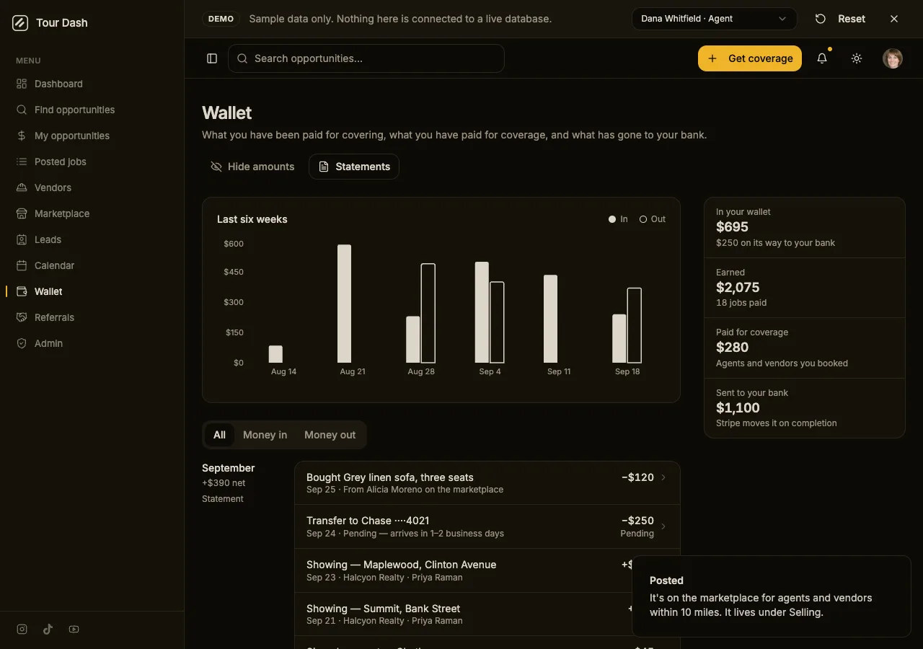Image resolution: width=923 pixels, height=649 pixels.
Task: Switch to the Money in tab
Action: (265, 435)
